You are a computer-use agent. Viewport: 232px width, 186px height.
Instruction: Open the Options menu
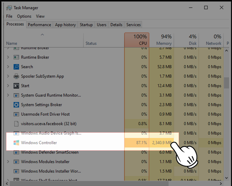pos(24,16)
